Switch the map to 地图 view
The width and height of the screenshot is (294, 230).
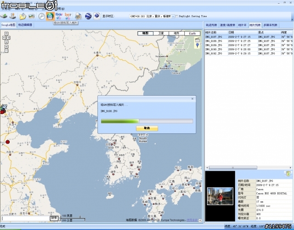click(x=145, y=34)
